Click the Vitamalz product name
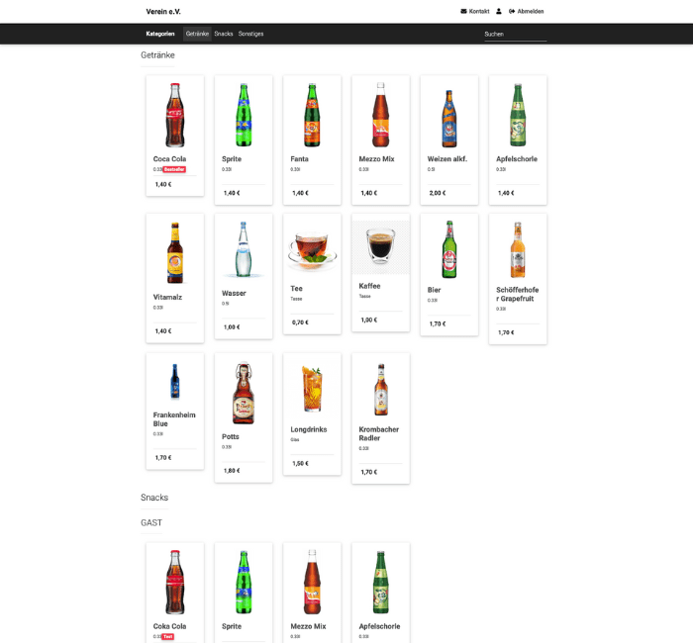Image resolution: width=693 pixels, height=643 pixels. (167, 297)
